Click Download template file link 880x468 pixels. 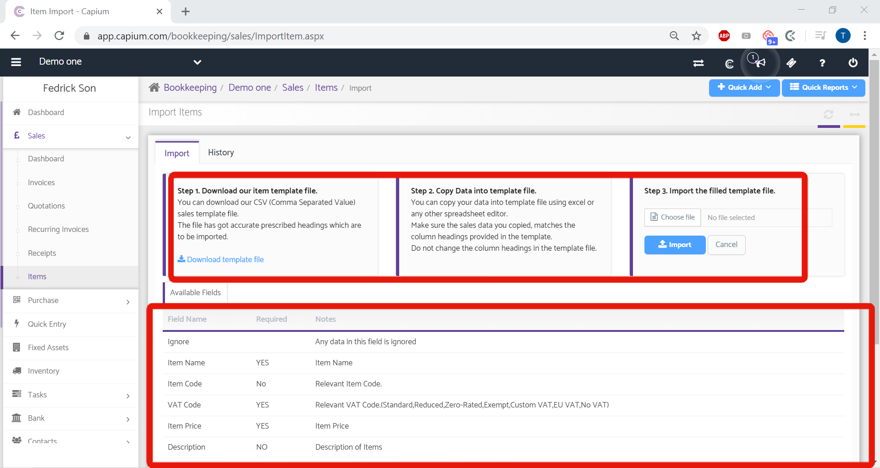221,259
